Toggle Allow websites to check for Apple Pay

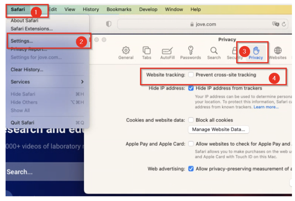point(191,144)
